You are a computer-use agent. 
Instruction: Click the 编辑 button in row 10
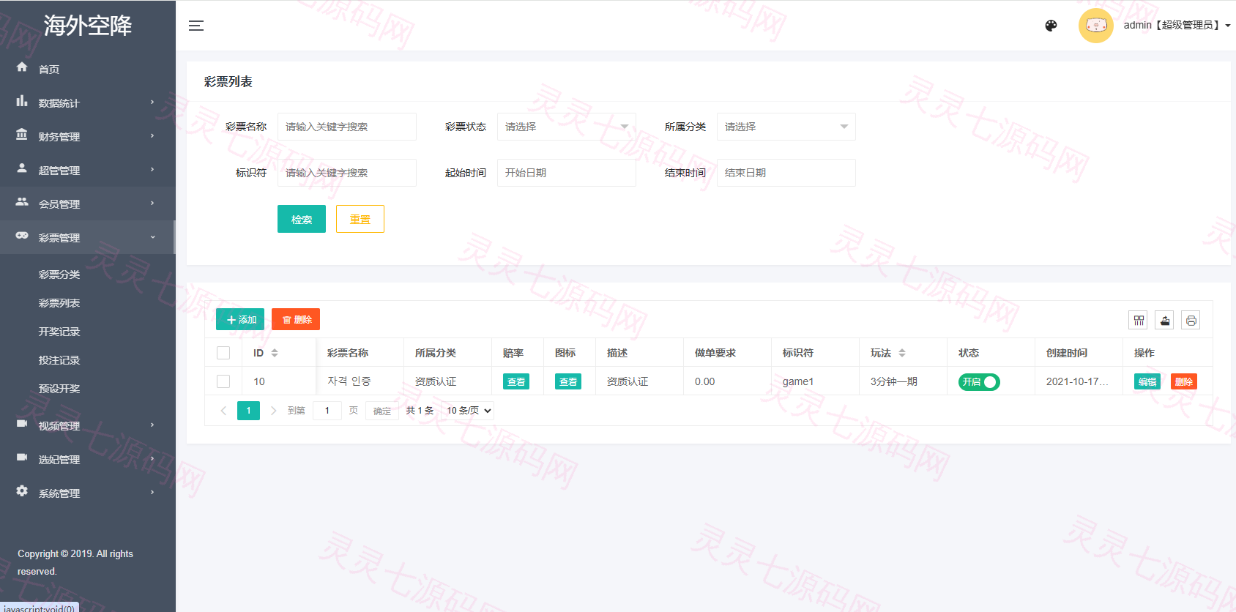tap(1147, 381)
